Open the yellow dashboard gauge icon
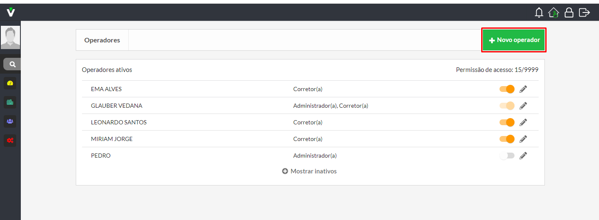The height and width of the screenshot is (220, 599). [x=10, y=83]
